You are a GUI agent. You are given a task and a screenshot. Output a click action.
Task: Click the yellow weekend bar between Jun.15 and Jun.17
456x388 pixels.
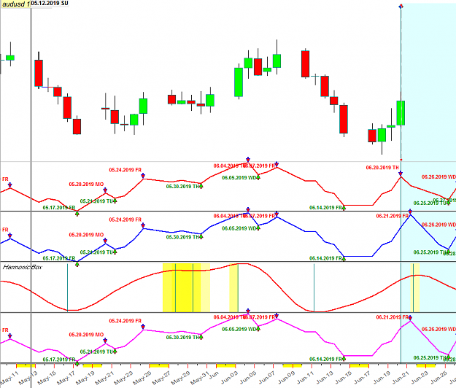[x=359, y=365]
